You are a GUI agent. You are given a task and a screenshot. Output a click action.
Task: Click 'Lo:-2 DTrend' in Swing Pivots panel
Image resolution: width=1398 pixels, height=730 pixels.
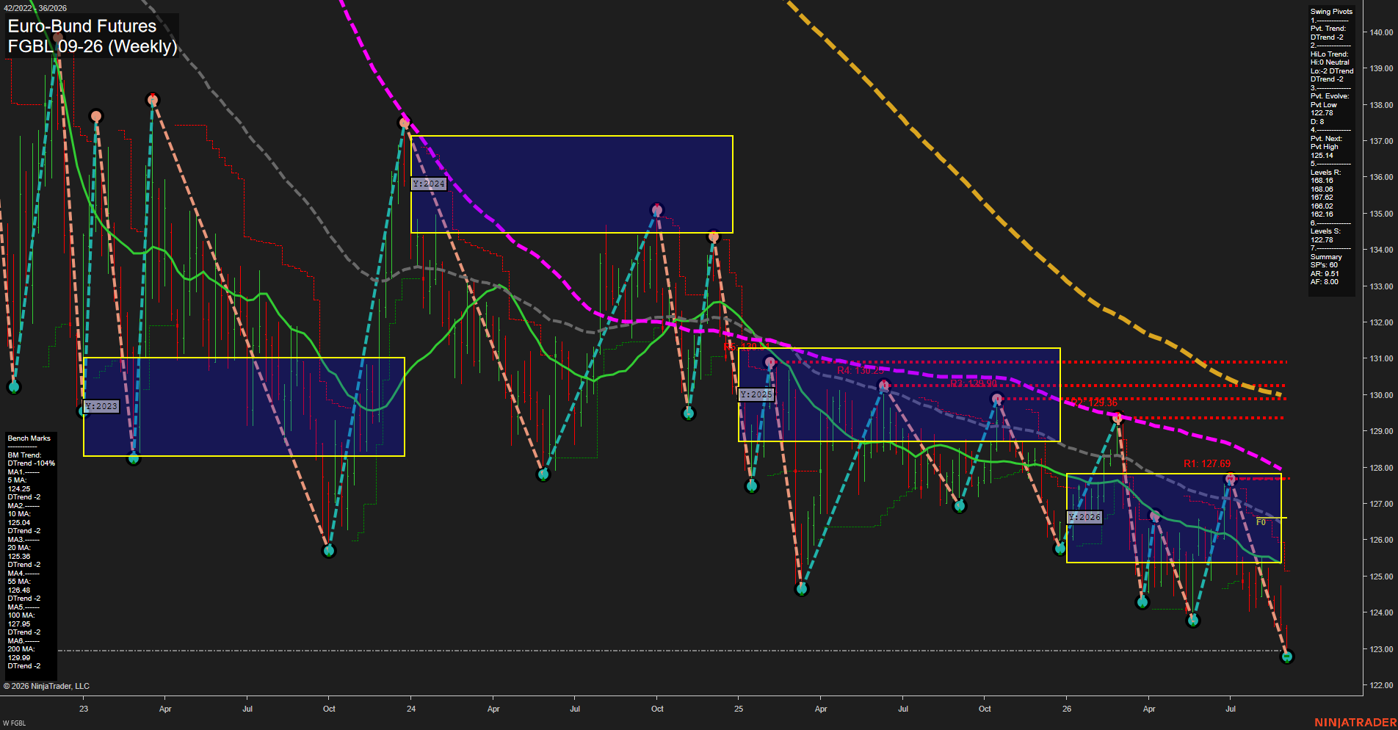[1332, 71]
